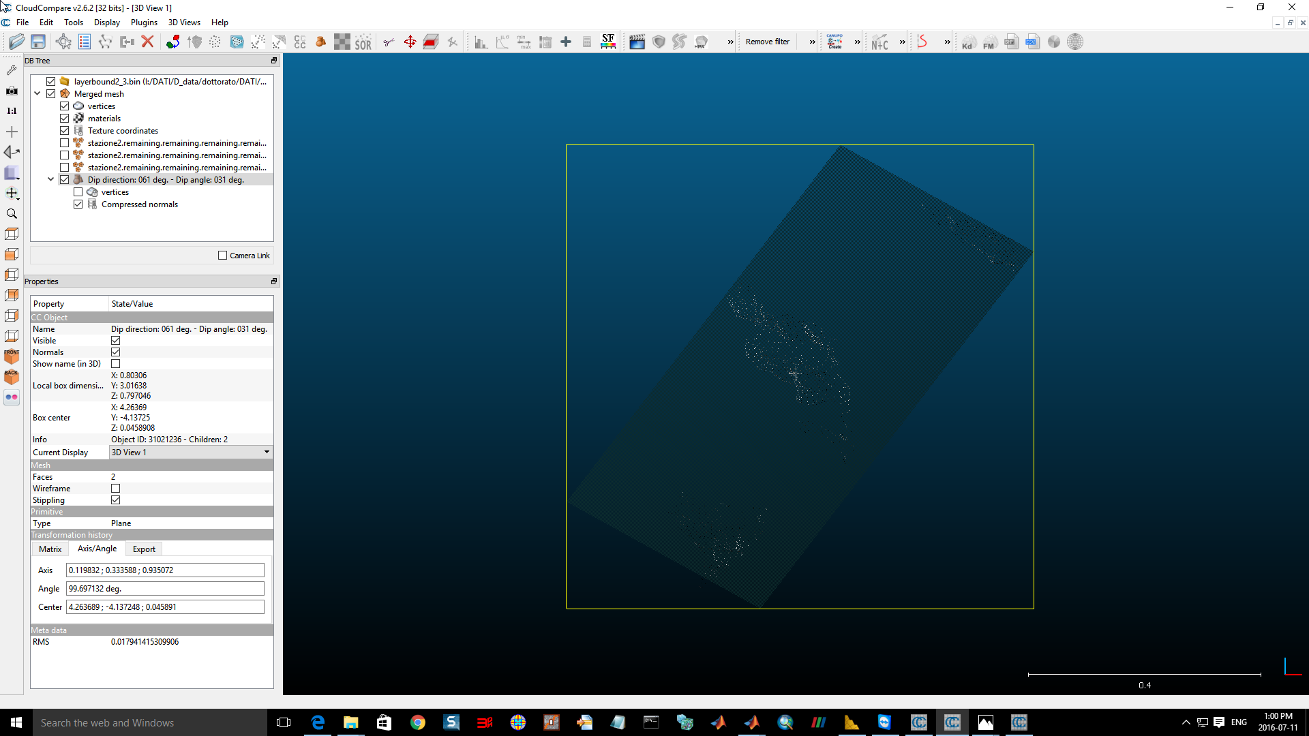
Task: Collapse the Merged mesh tree node
Action: point(37,94)
